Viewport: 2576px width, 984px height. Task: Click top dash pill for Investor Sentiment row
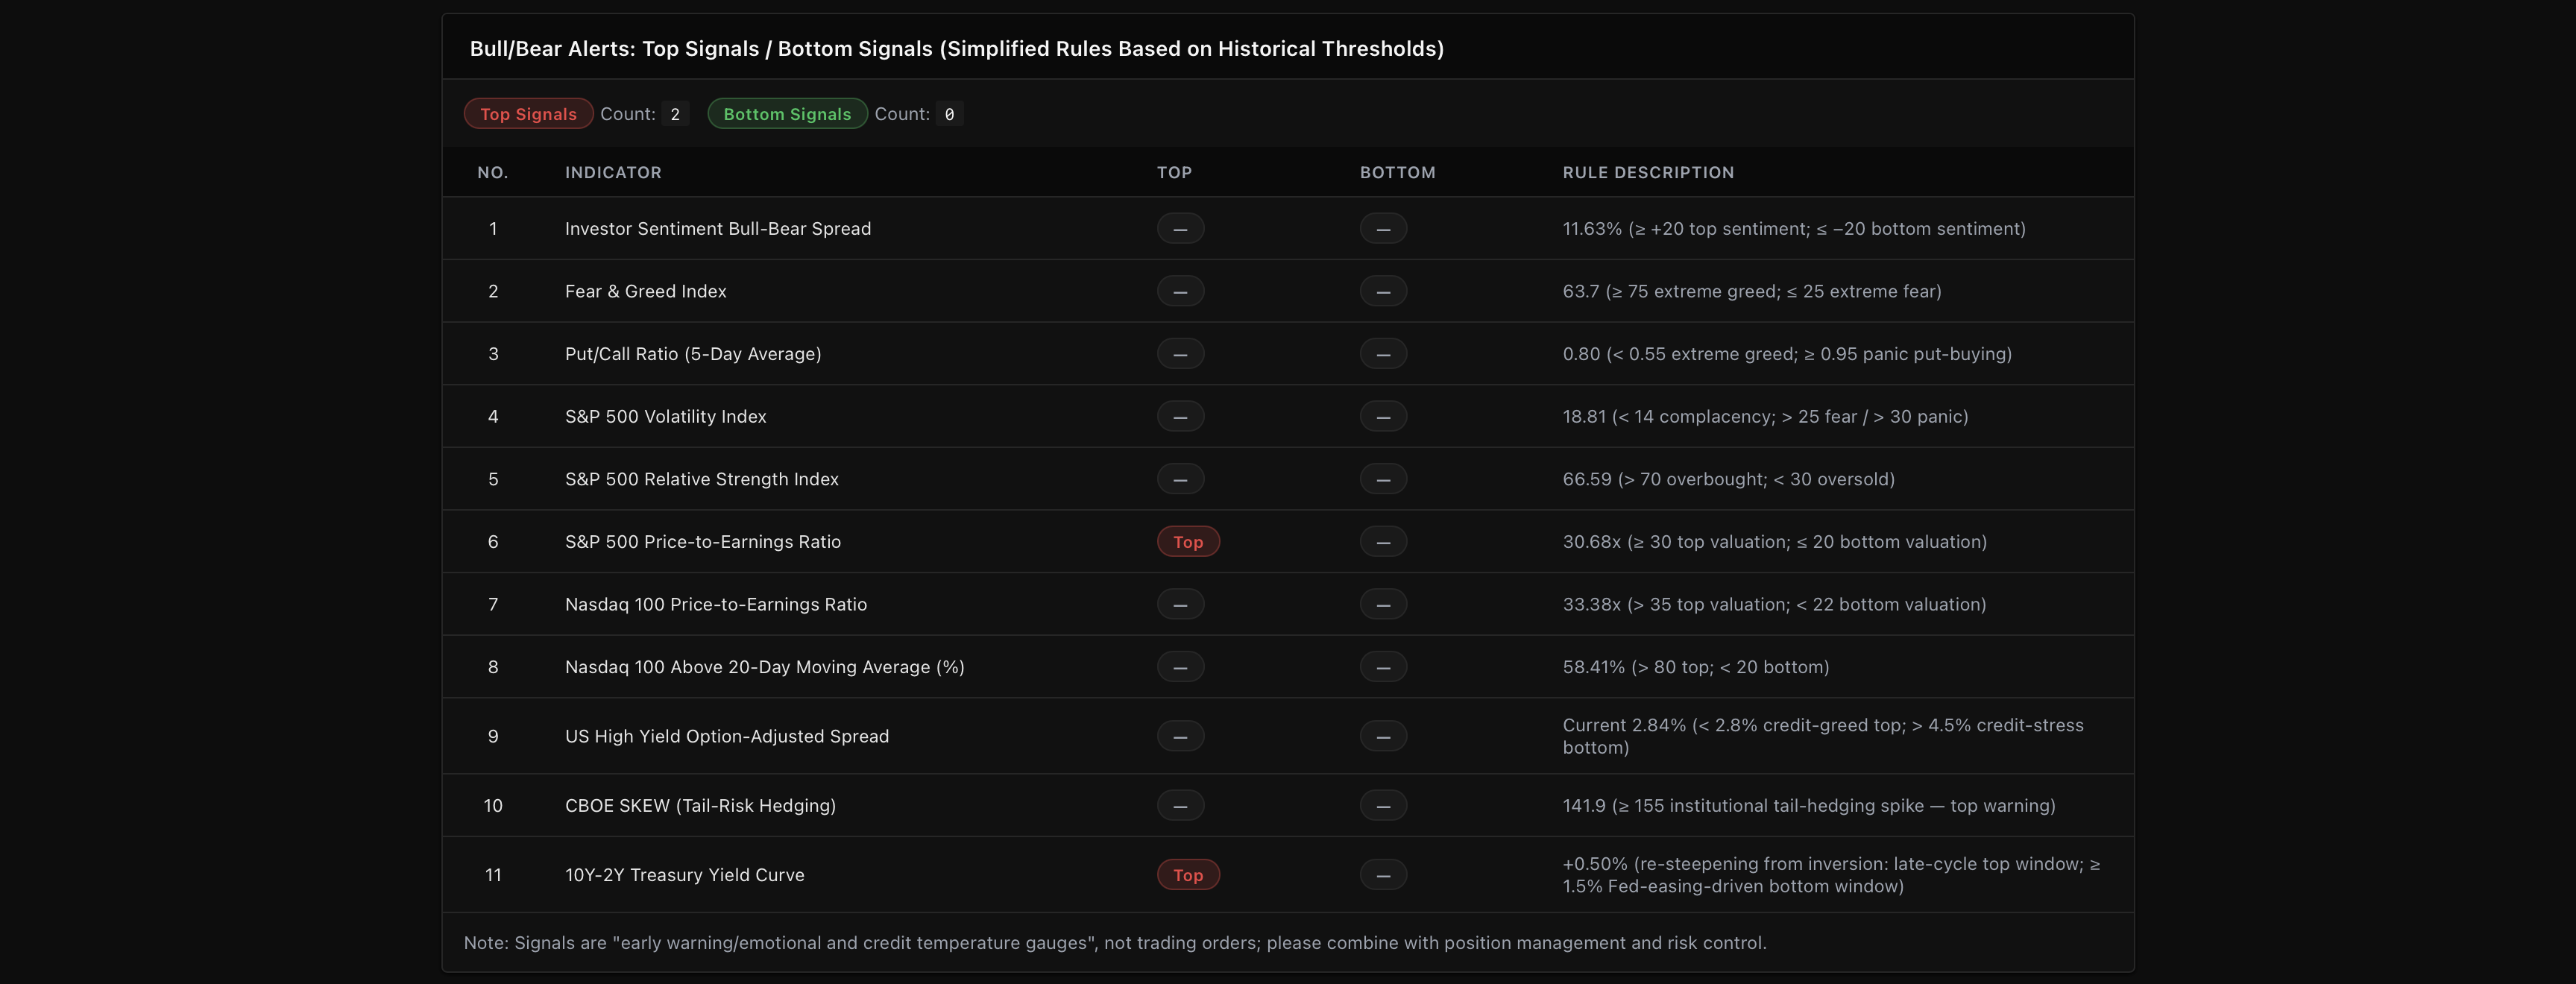(x=1180, y=229)
